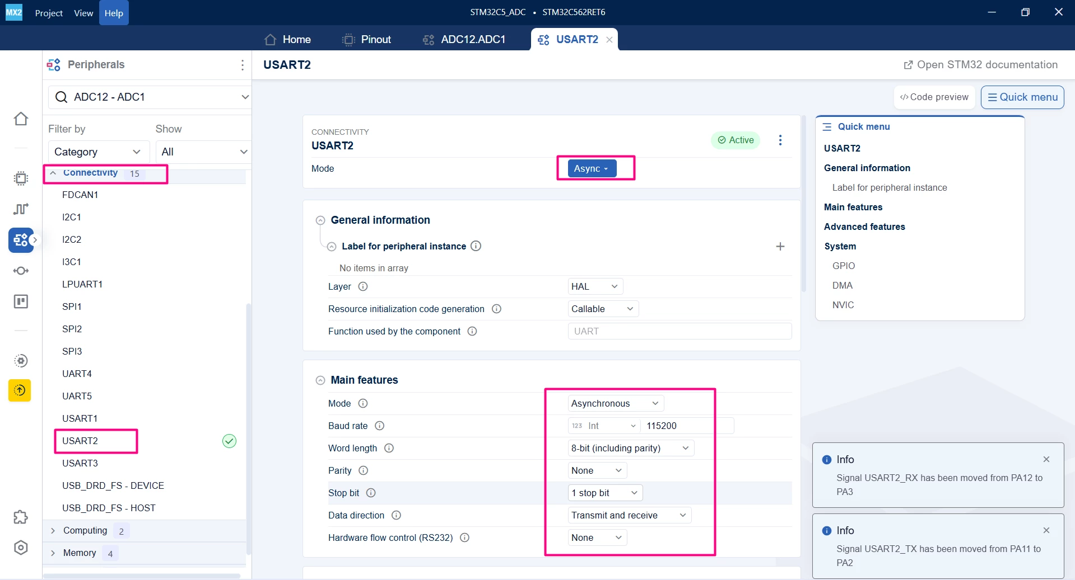Collapse the Connectivity category
1075x580 pixels.
53,173
